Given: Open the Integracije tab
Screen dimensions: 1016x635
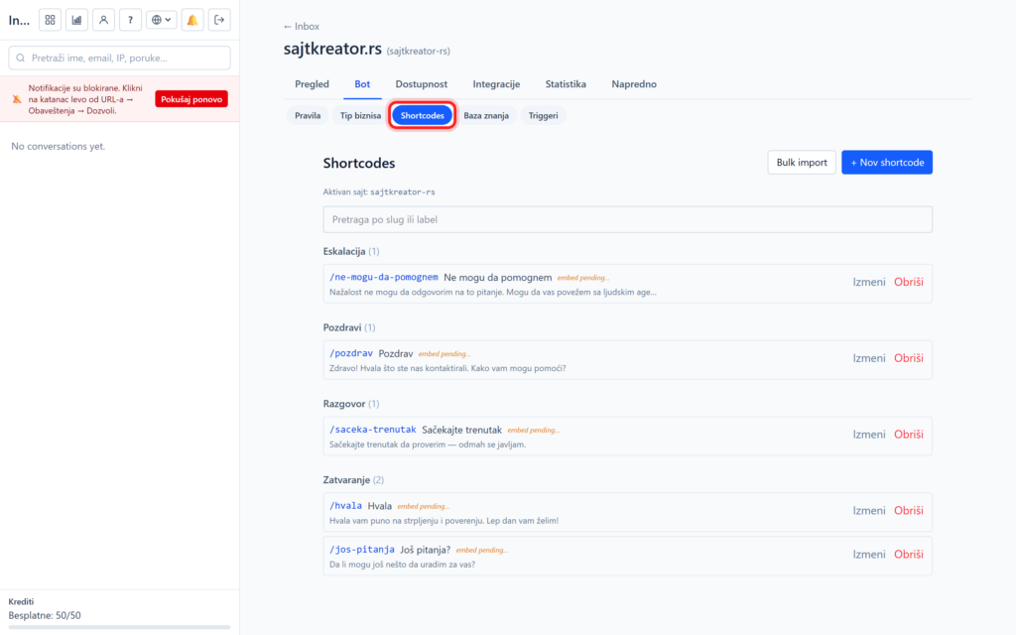Looking at the screenshot, I should (496, 84).
